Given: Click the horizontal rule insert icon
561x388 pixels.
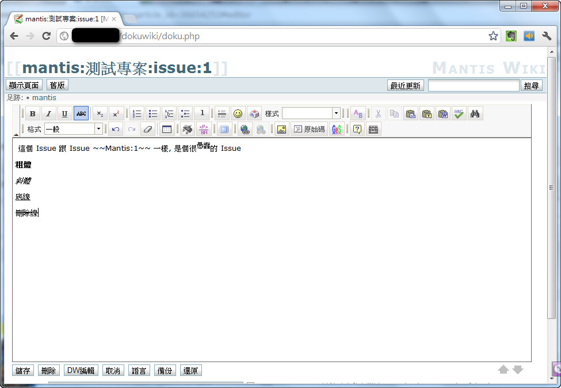Looking at the screenshot, I should click(x=222, y=114).
